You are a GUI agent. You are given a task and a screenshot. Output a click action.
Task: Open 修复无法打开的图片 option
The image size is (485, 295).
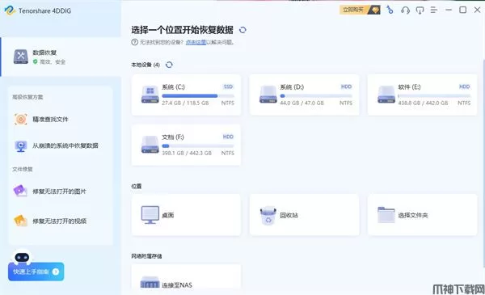tap(61, 191)
